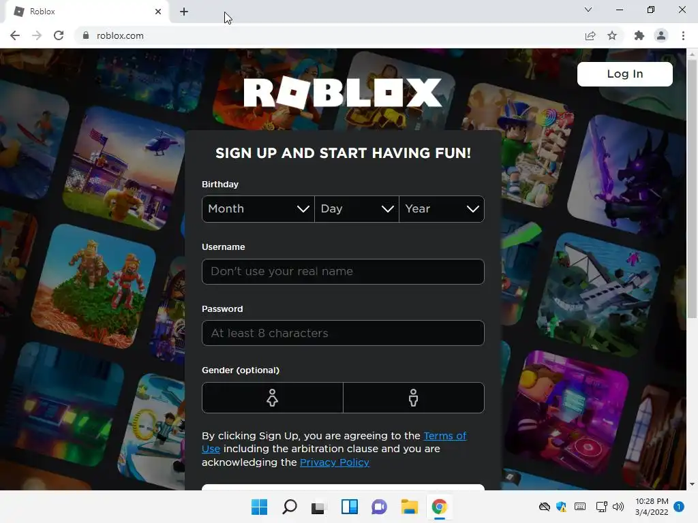The width and height of the screenshot is (698, 523).
Task: Click the crashed airplane game thumbnail
Action: coord(598,296)
